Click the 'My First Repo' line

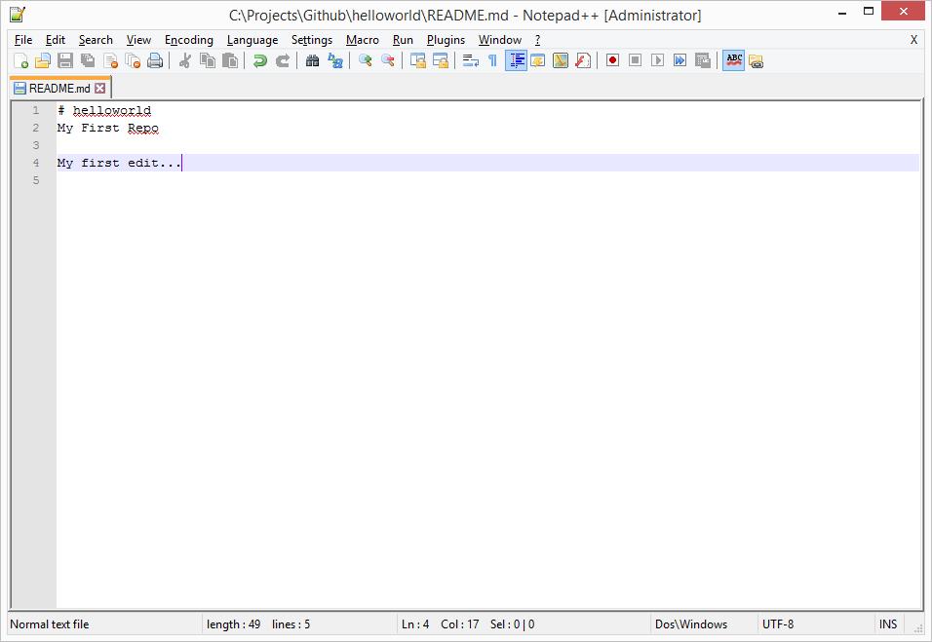pyautogui.click(x=108, y=128)
